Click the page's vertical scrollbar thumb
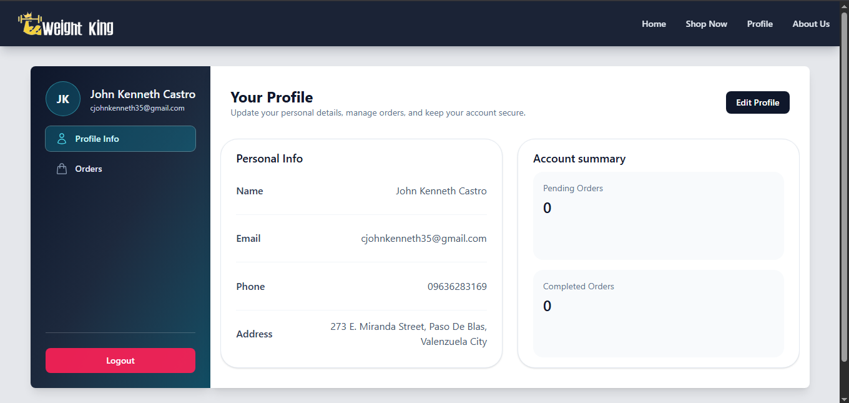Screen dimensions: 849x403 point(844,185)
